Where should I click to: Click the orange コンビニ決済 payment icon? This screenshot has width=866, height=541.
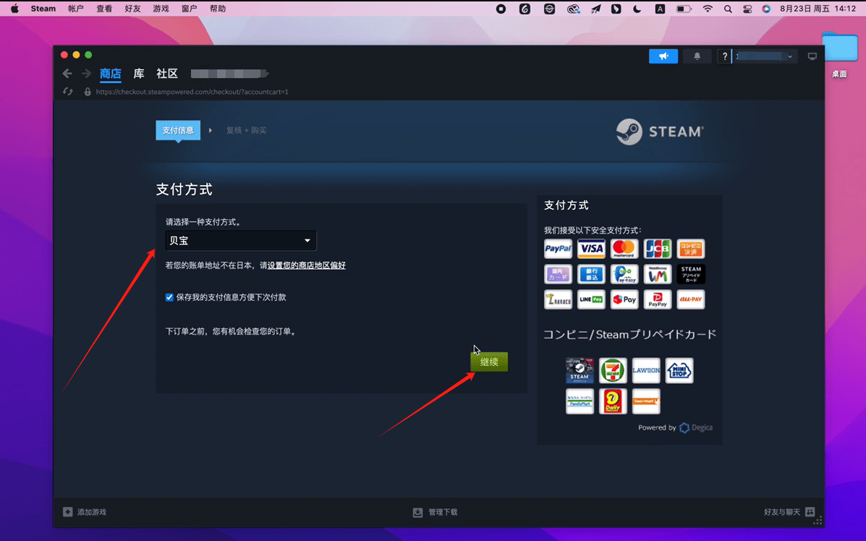[x=690, y=249]
